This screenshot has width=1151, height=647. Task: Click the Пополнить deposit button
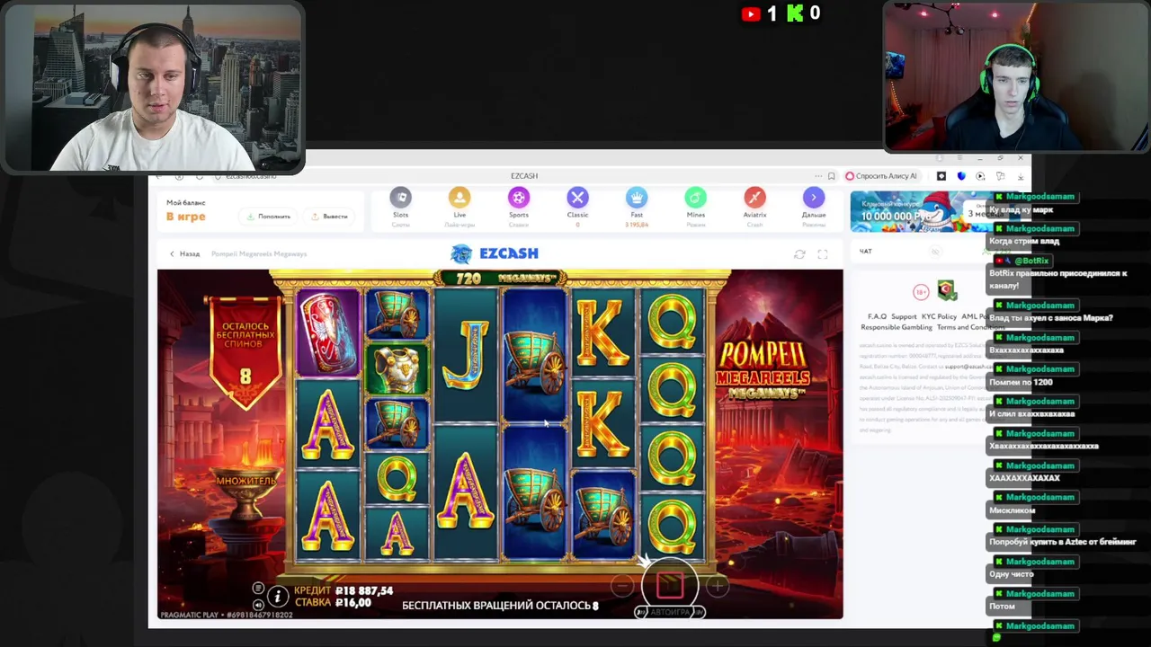[x=269, y=217]
